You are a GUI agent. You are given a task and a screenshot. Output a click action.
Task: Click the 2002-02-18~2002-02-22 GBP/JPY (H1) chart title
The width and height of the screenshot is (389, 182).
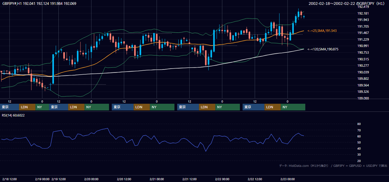coord(347,4)
